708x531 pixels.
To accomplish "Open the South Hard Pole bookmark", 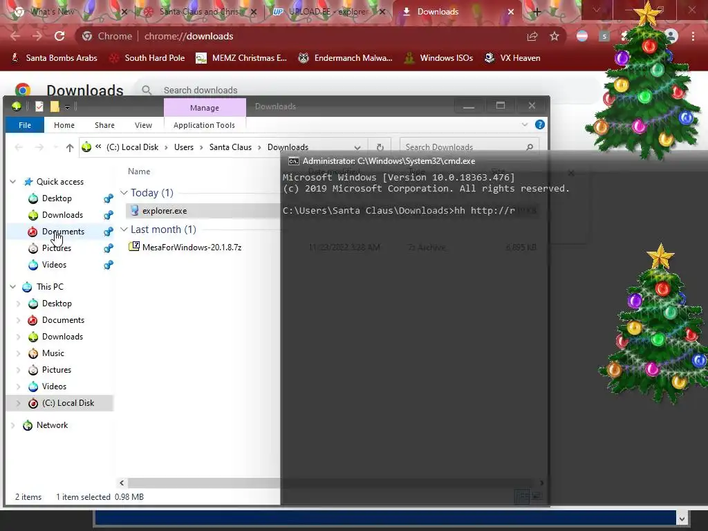I will tap(147, 58).
